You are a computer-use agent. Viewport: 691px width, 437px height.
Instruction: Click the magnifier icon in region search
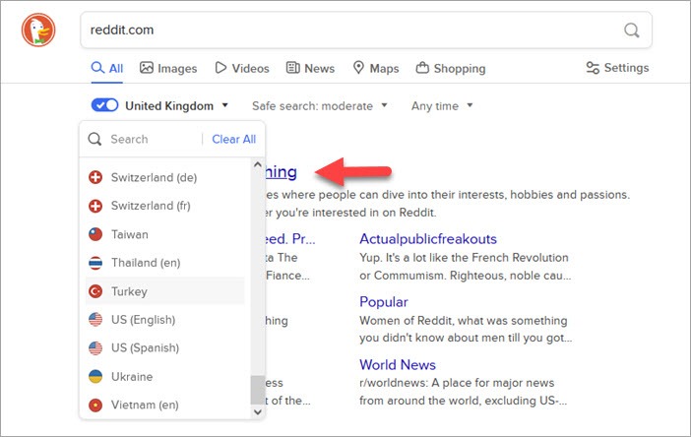pyautogui.click(x=94, y=139)
